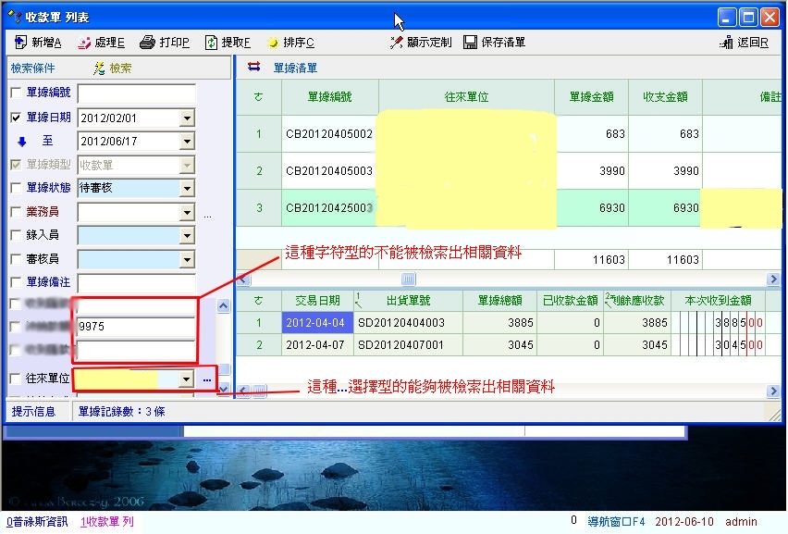Expand the 待審核 status dropdown
This screenshot has height=534, width=788.
point(187,189)
